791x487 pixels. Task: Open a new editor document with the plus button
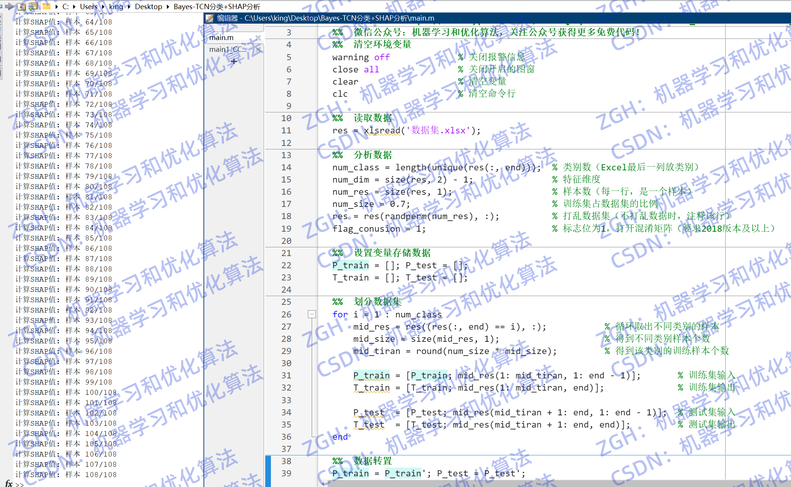[x=234, y=61]
